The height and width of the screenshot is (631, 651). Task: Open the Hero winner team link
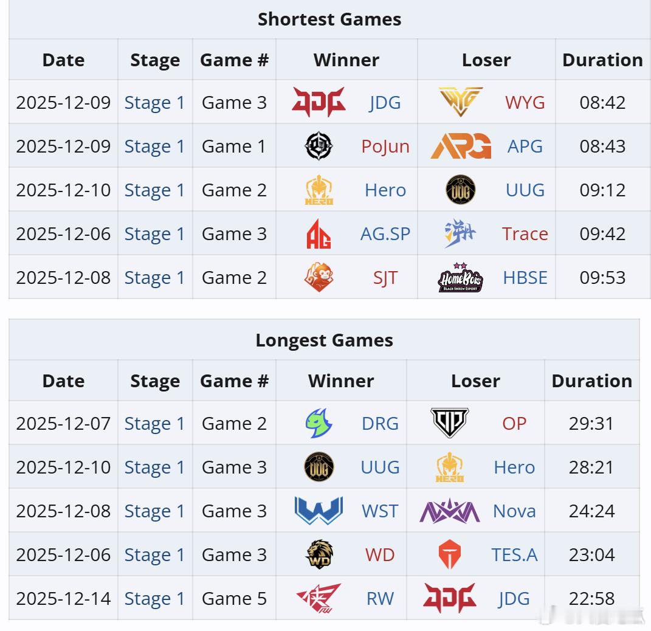point(385,190)
